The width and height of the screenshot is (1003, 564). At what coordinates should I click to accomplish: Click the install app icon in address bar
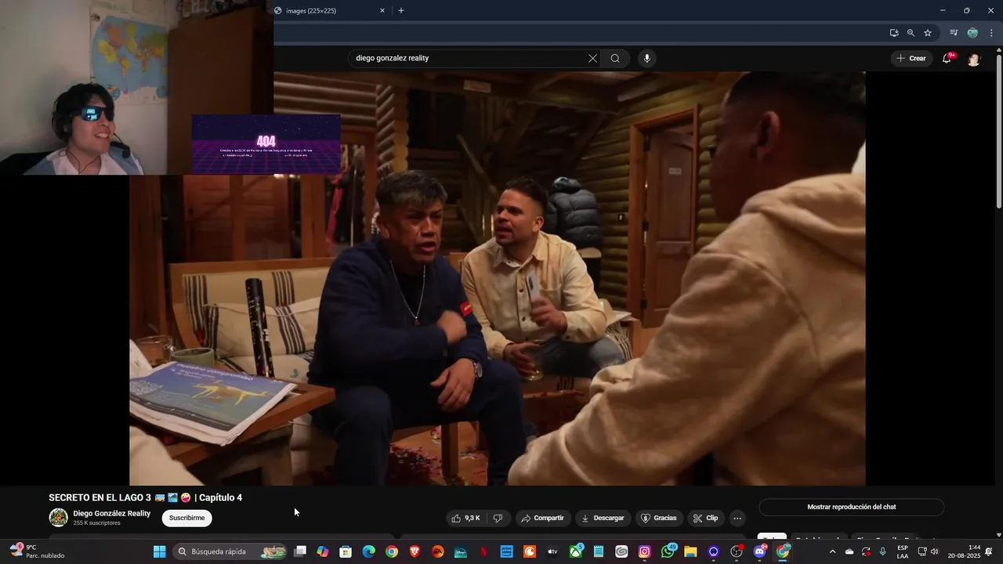pos(894,33)
